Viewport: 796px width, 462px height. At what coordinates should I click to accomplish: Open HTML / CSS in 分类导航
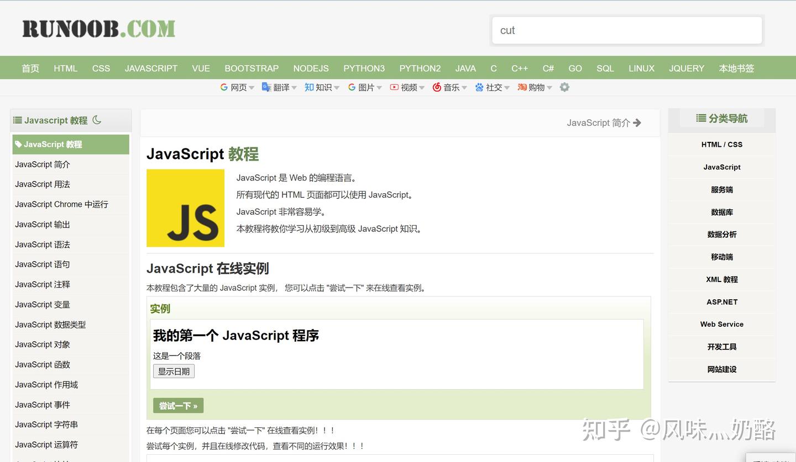(x=722, y=145)
